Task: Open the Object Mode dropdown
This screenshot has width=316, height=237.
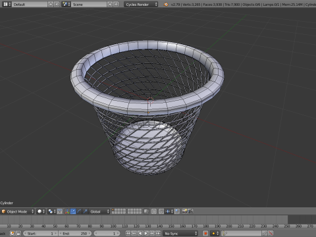Action: point(18,211)
